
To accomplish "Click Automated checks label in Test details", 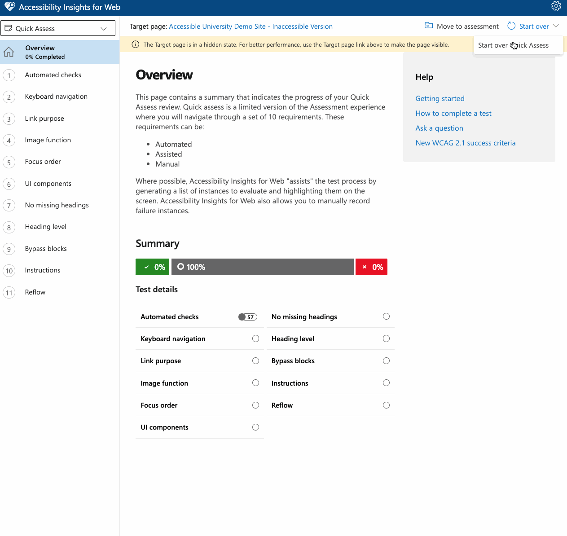I will coord(169,317).
